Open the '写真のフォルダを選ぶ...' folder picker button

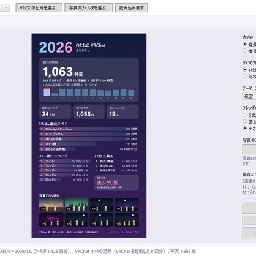[x=89, y=8]
